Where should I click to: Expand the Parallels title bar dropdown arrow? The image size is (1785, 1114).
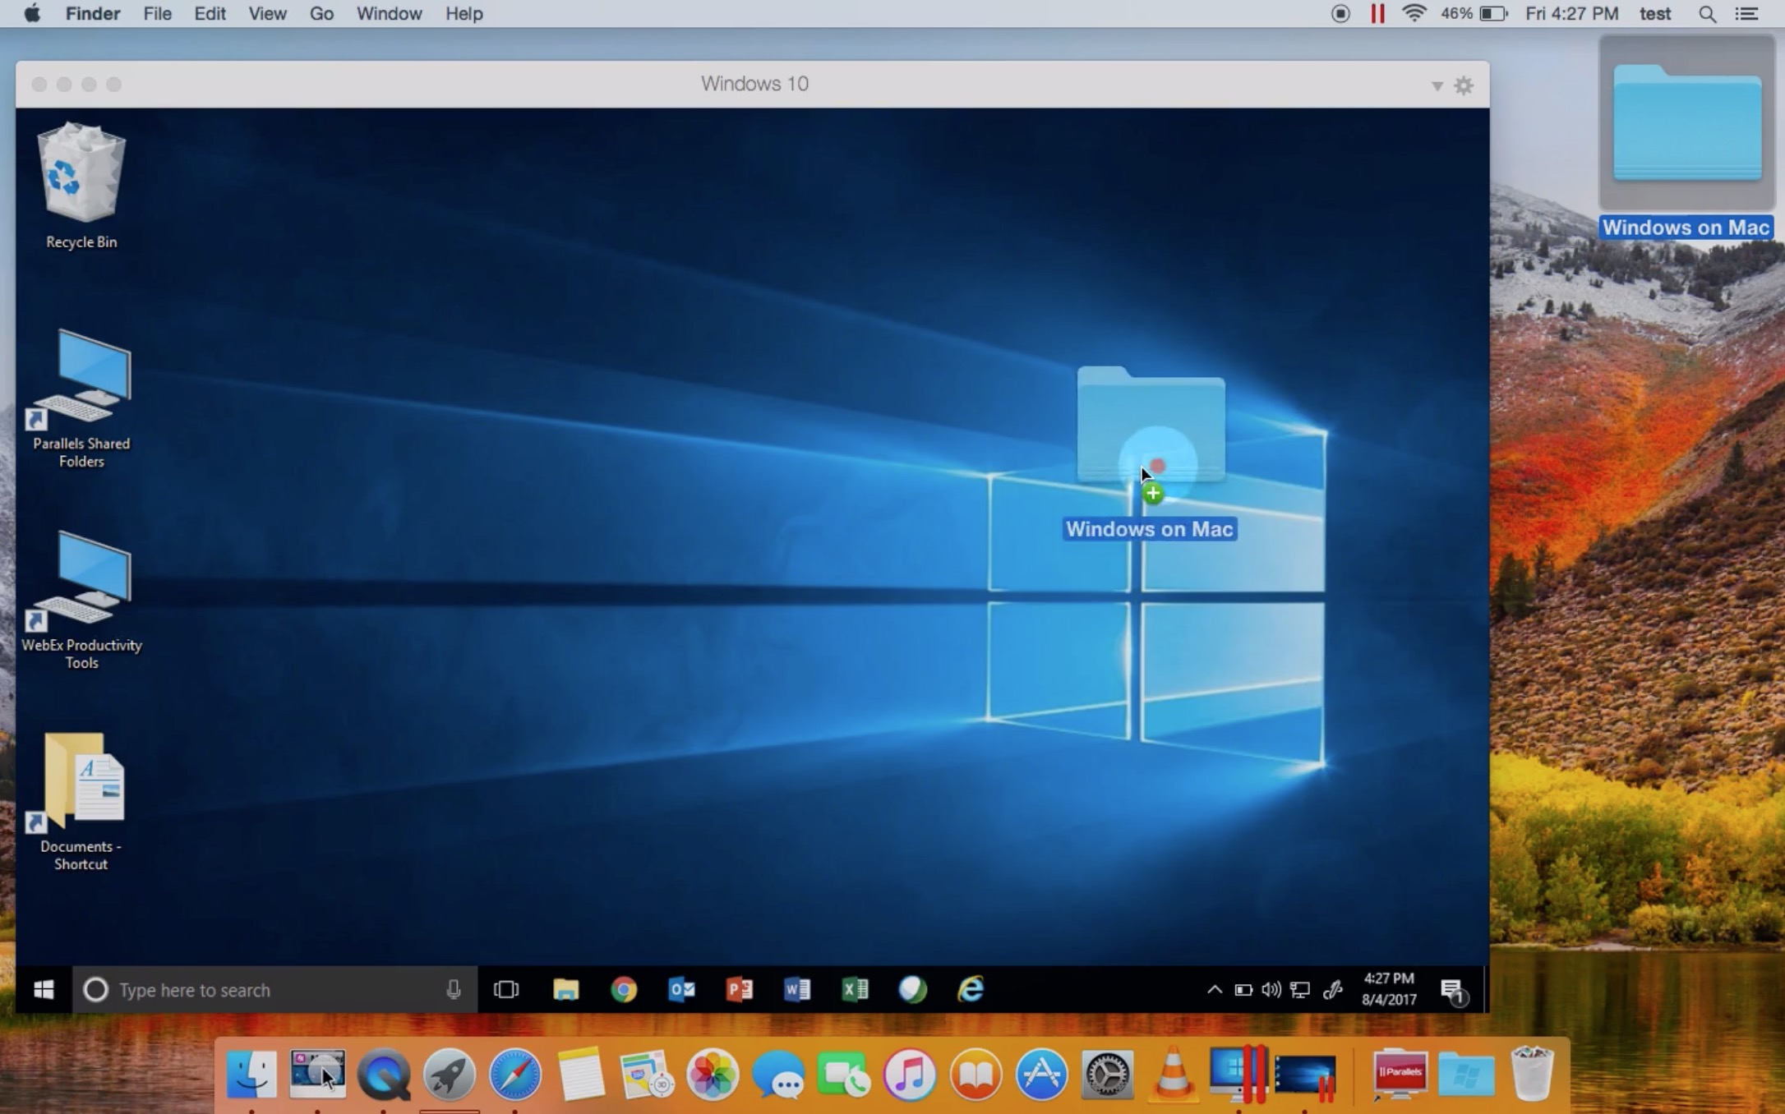tap(1437, 86)
